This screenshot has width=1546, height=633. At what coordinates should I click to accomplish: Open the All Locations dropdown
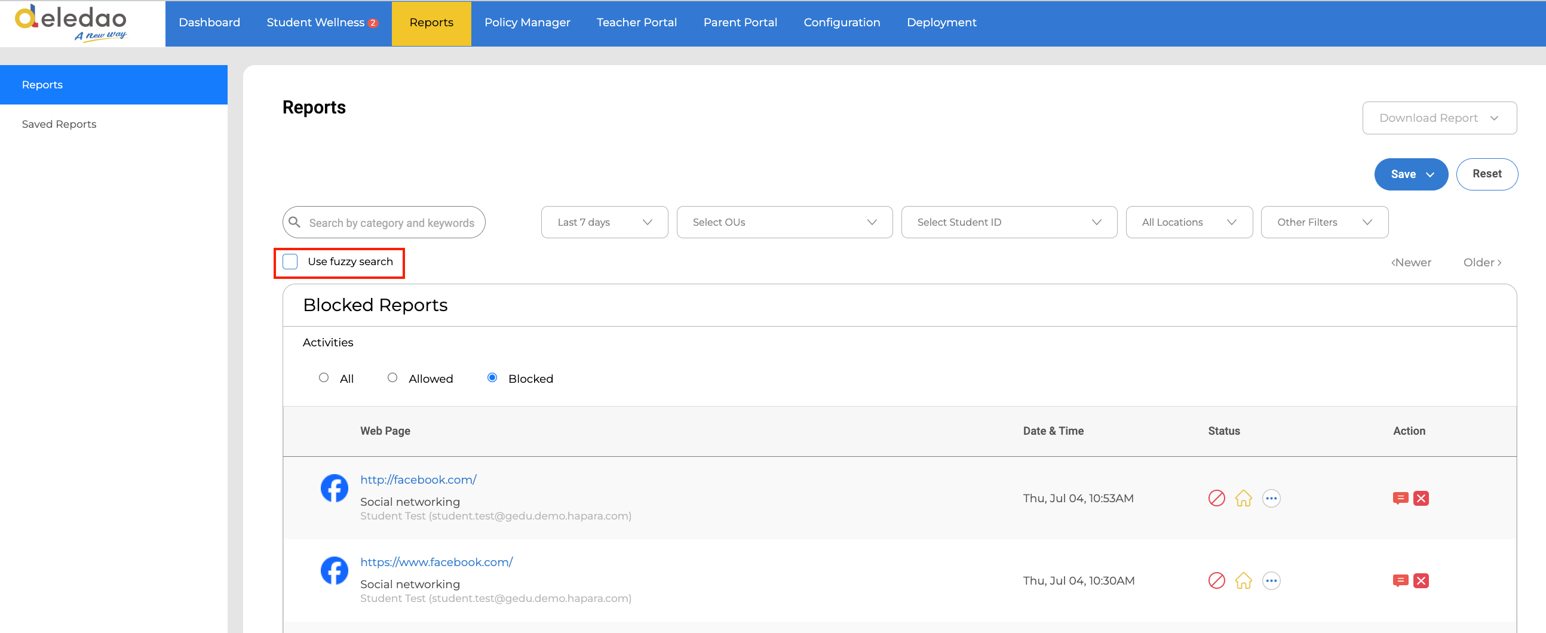pos(1189,222)
